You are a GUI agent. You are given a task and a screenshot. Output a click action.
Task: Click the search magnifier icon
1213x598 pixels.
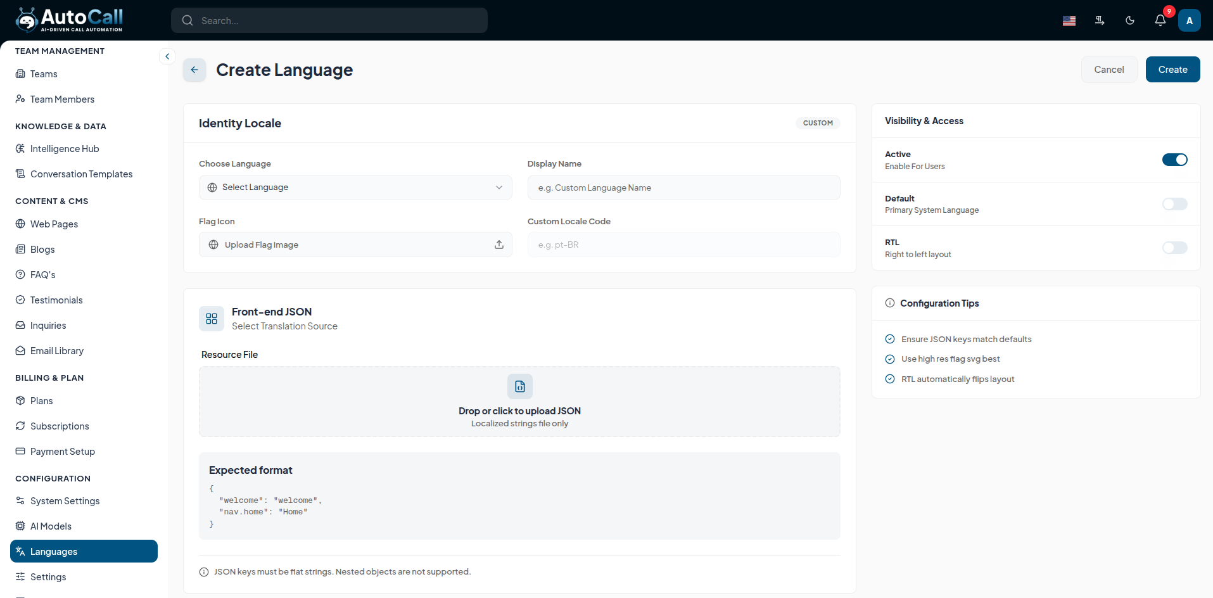tap(187, 20)
